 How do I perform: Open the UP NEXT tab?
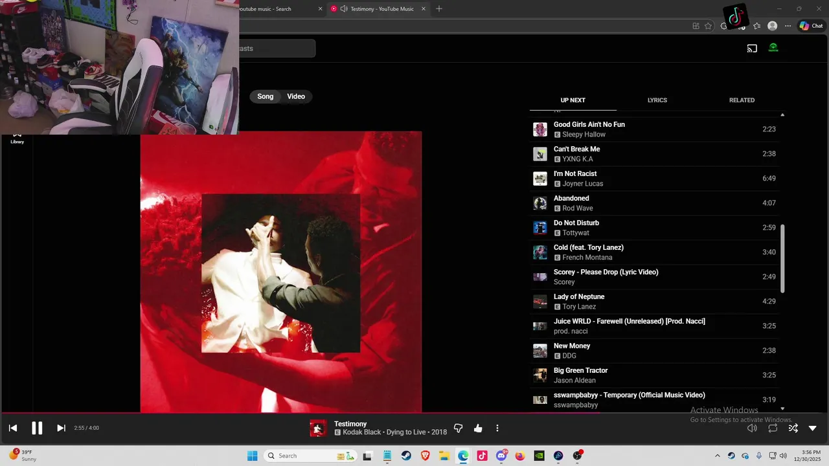[573, 100]
